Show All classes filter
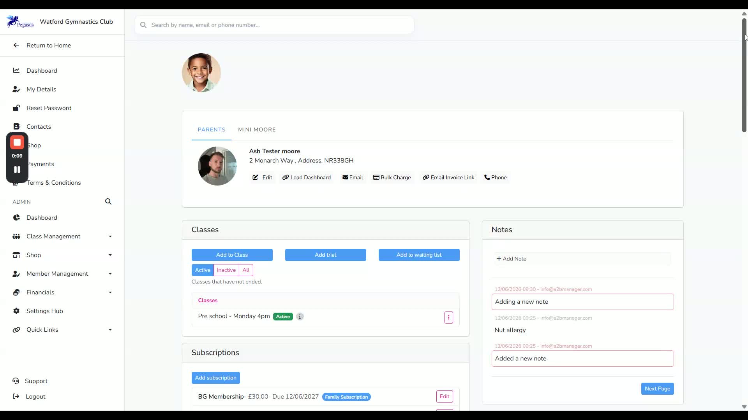The image size is (748, 420). [x=246, y=270]
